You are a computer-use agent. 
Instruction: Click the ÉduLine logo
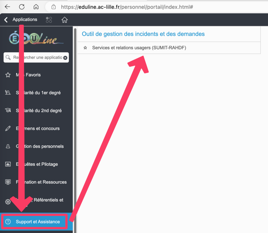tap(36, 38)
